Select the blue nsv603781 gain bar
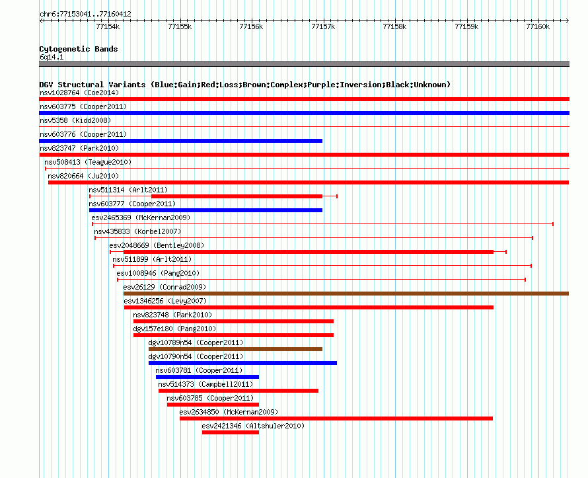Screen dimensions: 588x478 pyautogui.click(x=207, y=377)
